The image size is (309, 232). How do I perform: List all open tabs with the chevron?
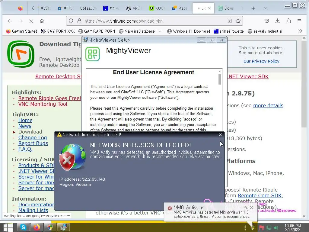(265, 8)
